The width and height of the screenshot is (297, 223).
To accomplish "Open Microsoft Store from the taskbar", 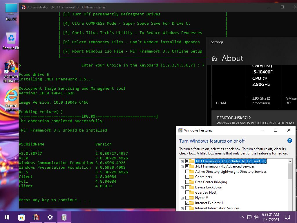I will 21,217.
